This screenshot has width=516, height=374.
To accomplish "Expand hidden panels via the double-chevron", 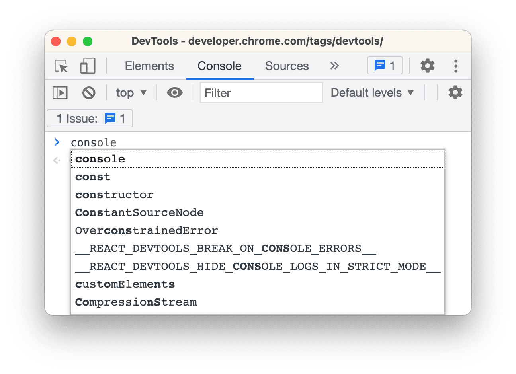I will 334,66.
